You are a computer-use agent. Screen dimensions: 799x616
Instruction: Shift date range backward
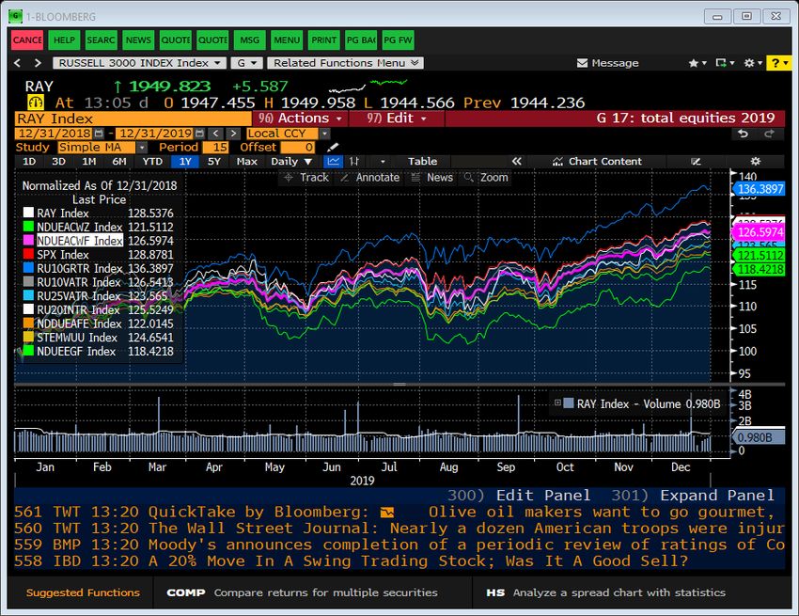216,134
